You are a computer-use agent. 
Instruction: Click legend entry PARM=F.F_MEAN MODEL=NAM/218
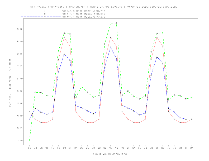[x=83, y=14]
